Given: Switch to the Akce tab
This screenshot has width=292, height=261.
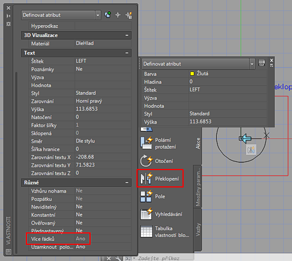Looking at the screenshot, I should point(198,144).
